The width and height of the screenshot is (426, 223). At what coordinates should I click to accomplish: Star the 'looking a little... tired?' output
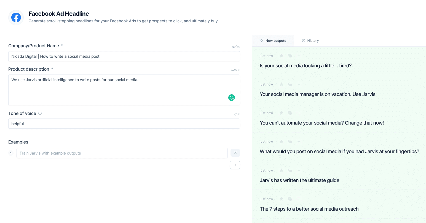point(282,56)
